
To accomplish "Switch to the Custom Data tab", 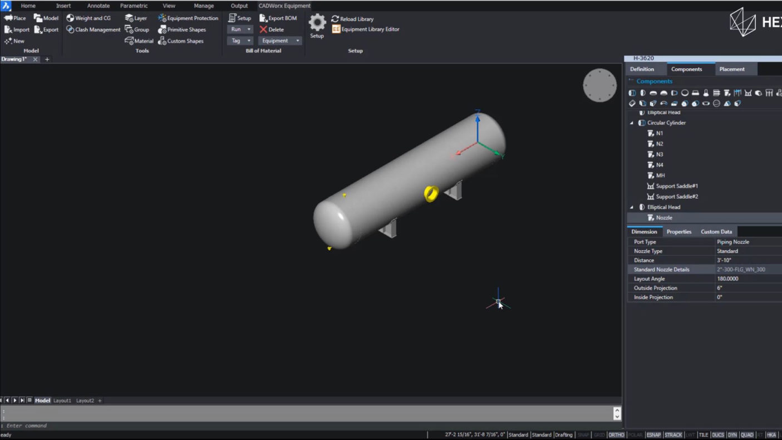I will (x=716, y=232).
